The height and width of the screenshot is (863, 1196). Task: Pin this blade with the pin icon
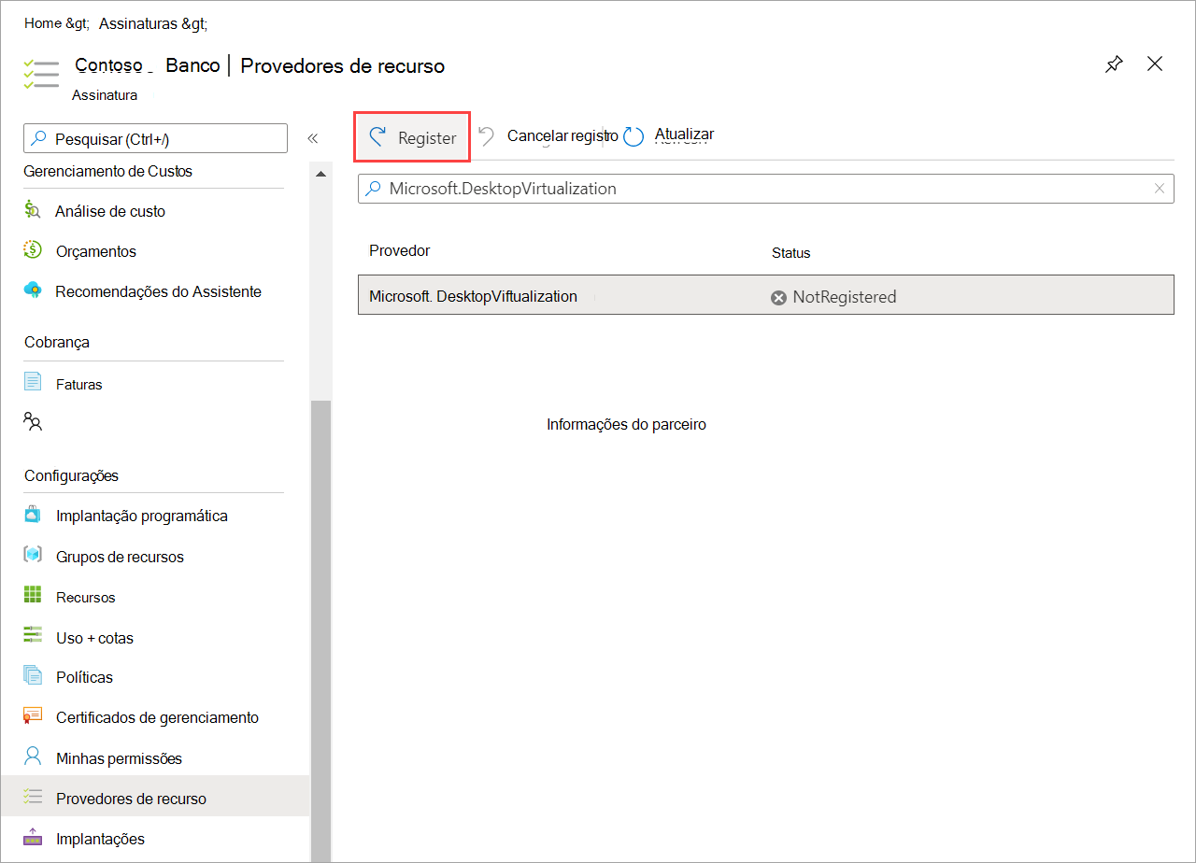click(x=1114, y=64)
